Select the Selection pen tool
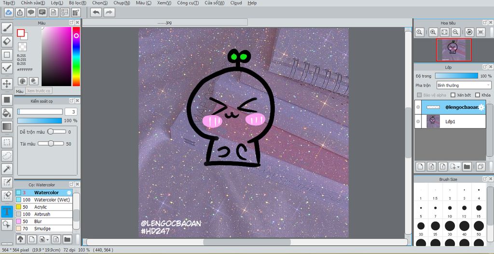The image size is (494, 254). point(7,182)
